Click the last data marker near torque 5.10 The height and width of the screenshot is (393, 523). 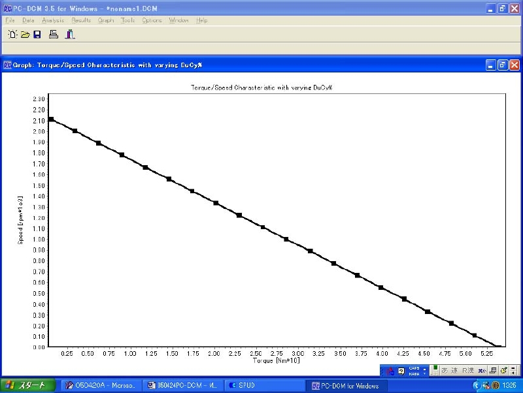click(475, 336)
